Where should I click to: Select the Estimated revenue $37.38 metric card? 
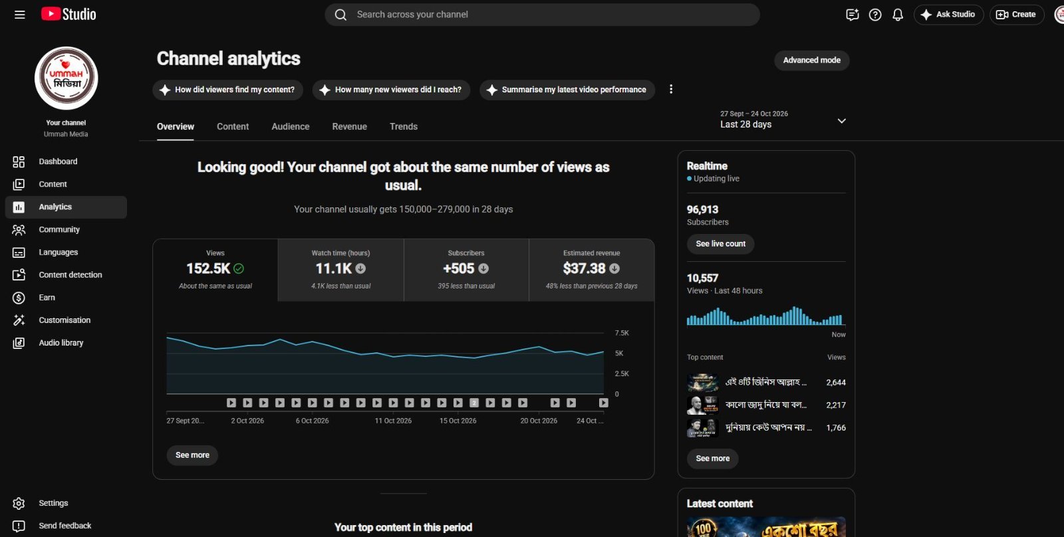coord(592,270)
